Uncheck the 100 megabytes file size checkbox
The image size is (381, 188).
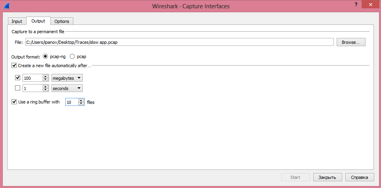[x=17, y=78]
